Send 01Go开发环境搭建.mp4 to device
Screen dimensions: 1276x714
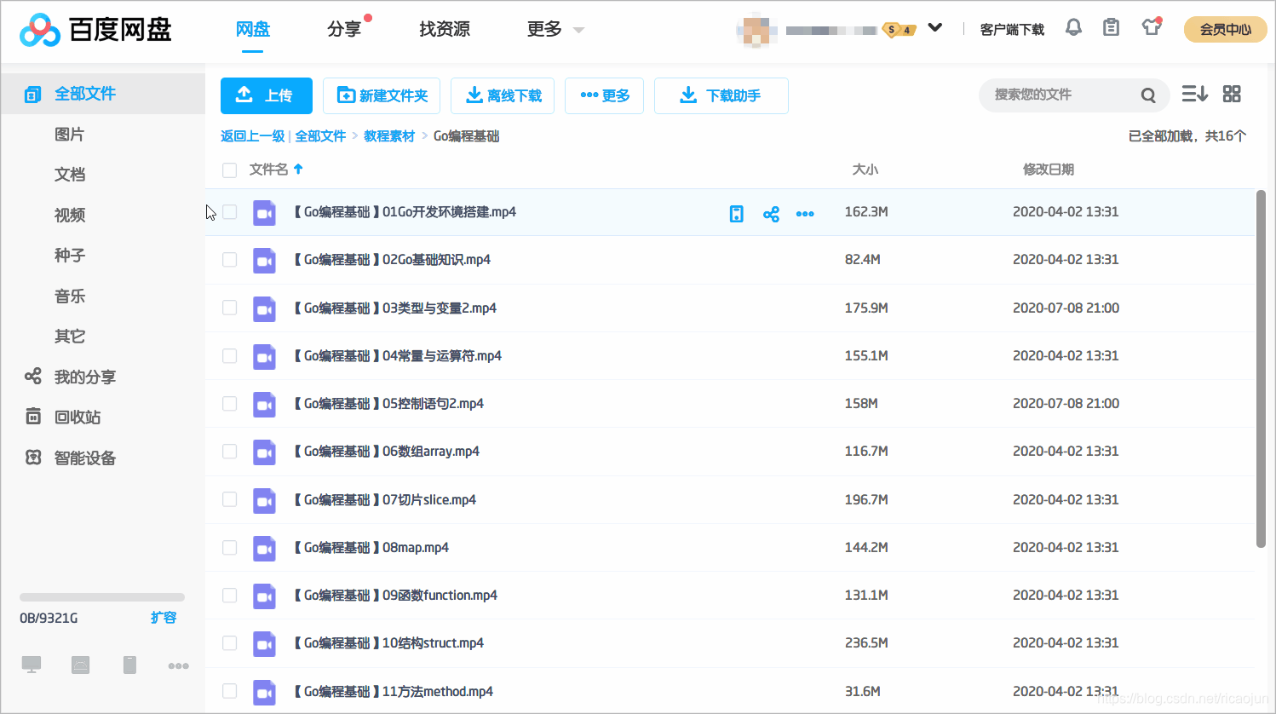737,214
